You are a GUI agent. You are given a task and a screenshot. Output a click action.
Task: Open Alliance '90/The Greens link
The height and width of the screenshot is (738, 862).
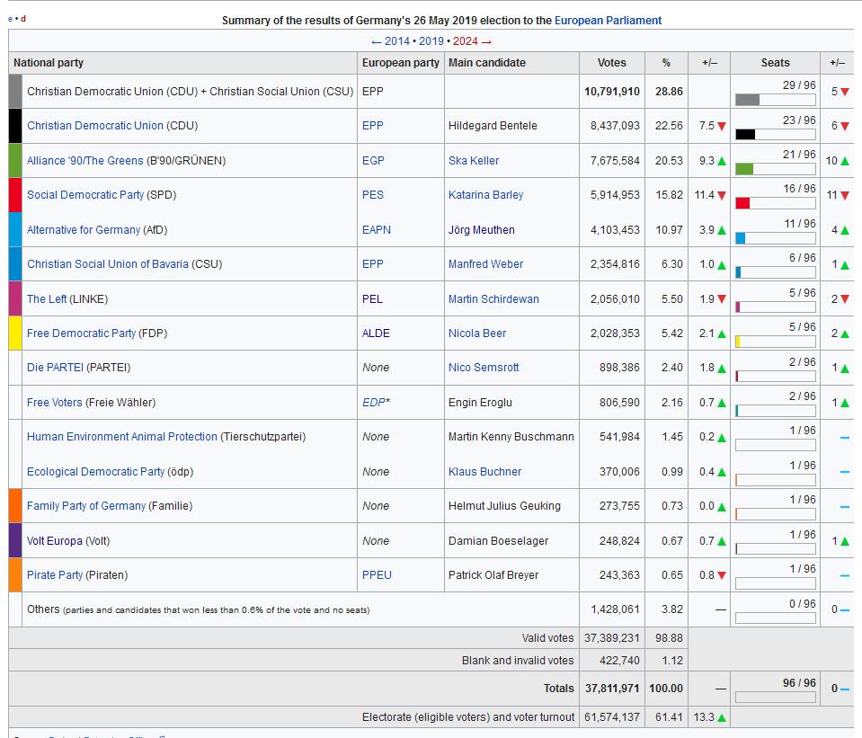coord(85,161)
